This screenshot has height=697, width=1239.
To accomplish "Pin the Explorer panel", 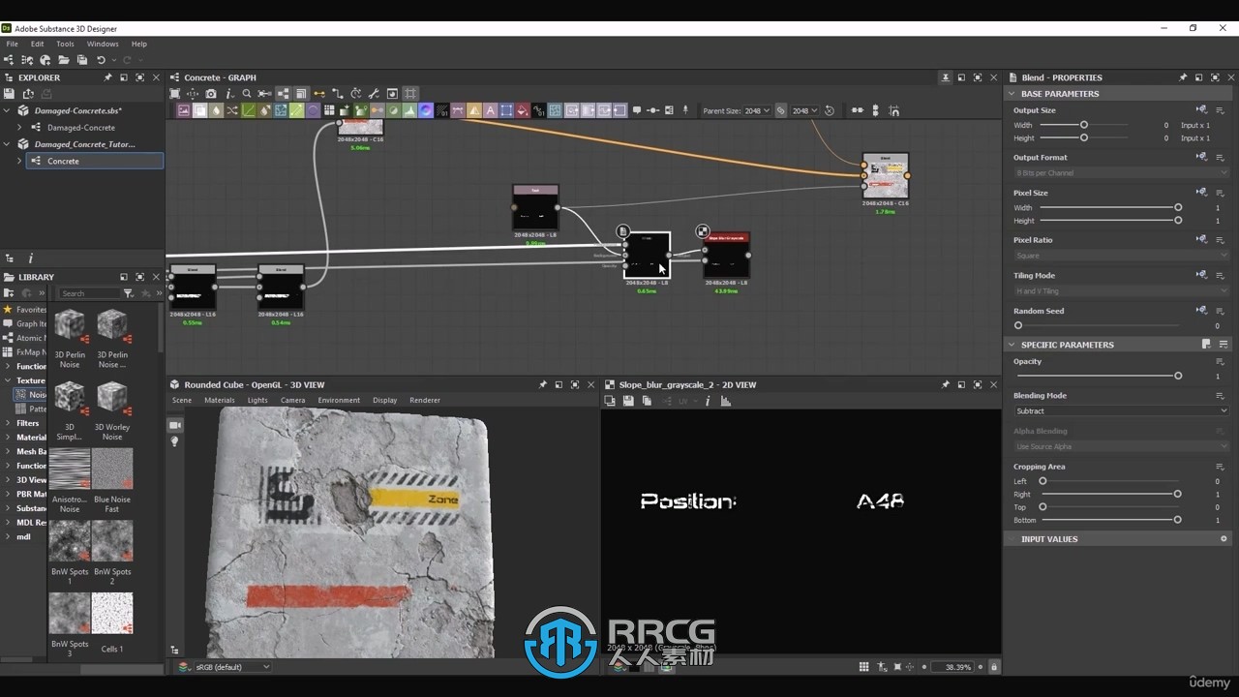I will coord(107,77).
